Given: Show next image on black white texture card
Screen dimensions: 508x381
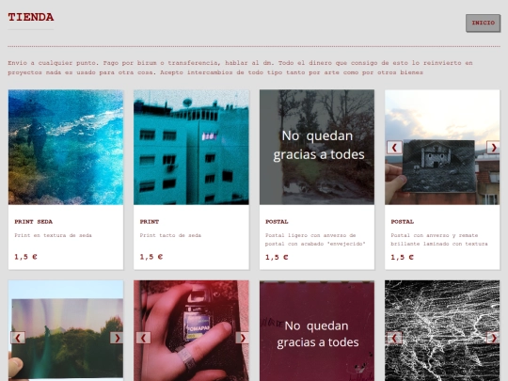Looking at the screenshot, I should pyautogui.click(x=493, y=338).
